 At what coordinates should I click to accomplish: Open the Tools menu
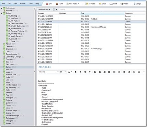(31, 3)
